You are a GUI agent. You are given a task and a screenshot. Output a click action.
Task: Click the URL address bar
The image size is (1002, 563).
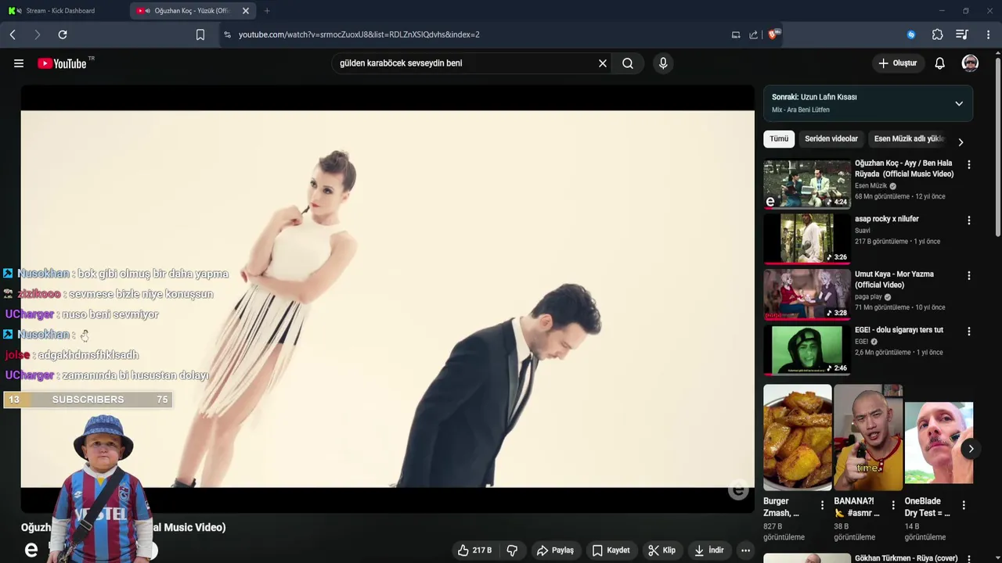tap(470, 34)
